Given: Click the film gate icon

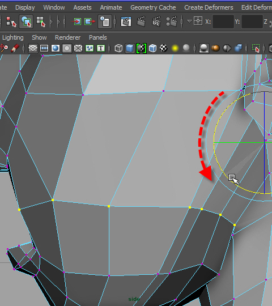Looking at the screenshot, I should pyautogui.click(x=44, y=48).
